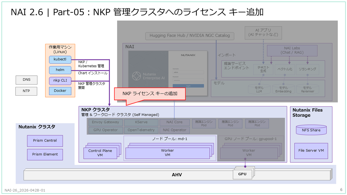Click the NFS Share cylinder
The image size is (347, 195).
311,130
